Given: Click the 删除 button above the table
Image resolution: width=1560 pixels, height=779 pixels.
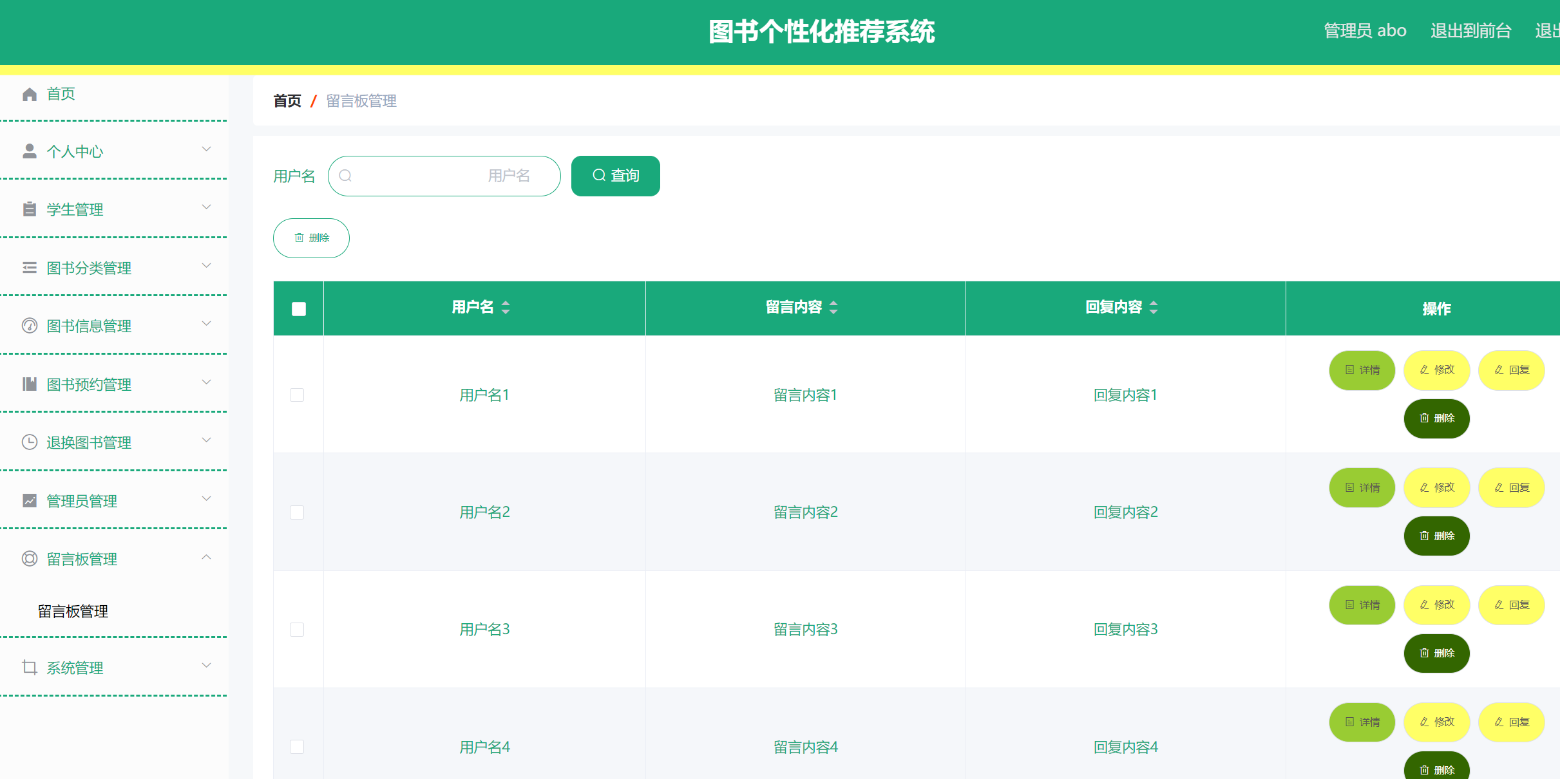Looking at the screenshot, I should [x=311, y=238].
